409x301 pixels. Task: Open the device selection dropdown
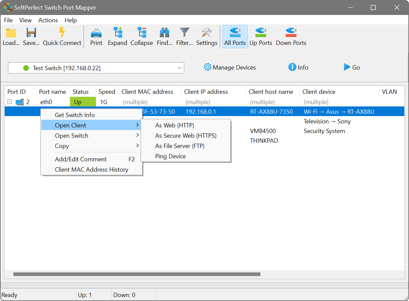point(180,68)
